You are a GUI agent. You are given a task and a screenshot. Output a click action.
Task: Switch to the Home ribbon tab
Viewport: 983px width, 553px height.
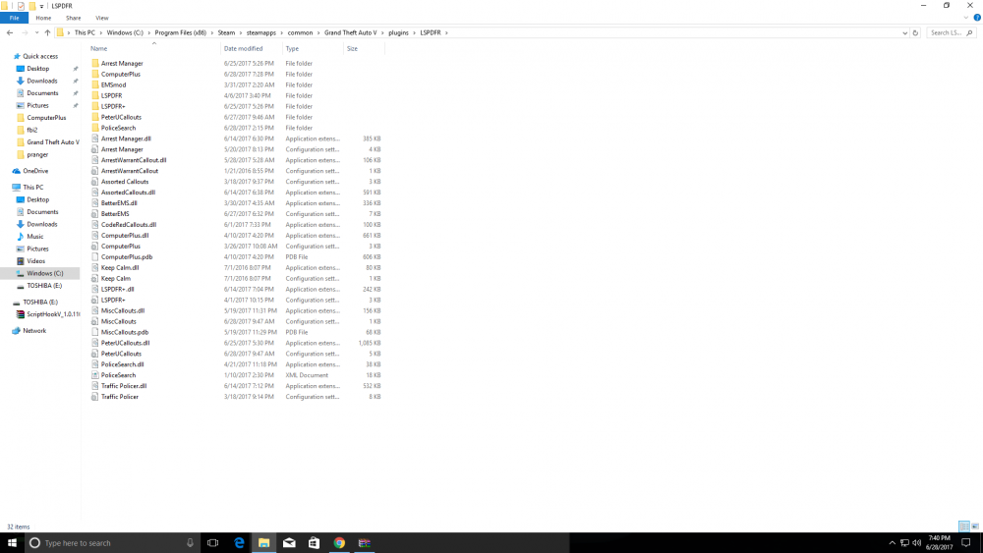point(43,18)
